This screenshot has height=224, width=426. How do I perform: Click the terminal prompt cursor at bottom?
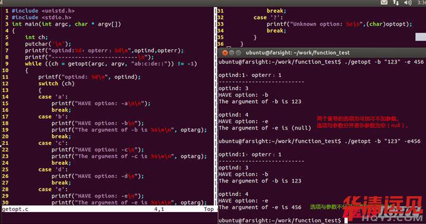(x=346, y=220)
